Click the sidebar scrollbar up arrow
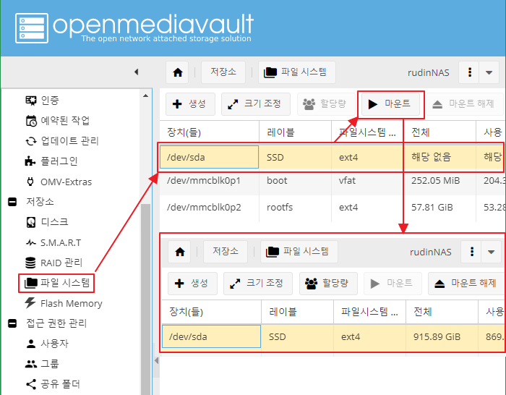Screen dimensions: 506x395 click(x=145, y=95)
